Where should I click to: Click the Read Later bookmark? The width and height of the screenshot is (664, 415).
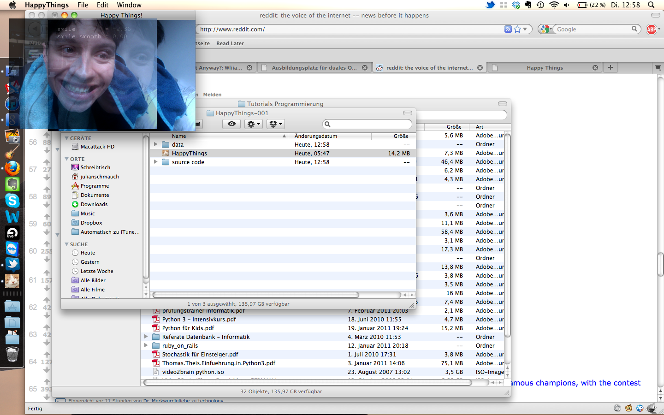coord(230,43)
